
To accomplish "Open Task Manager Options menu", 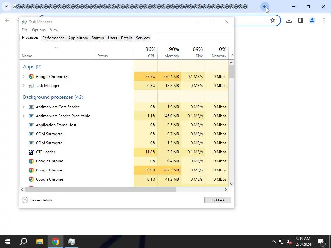I will point(39,30).
